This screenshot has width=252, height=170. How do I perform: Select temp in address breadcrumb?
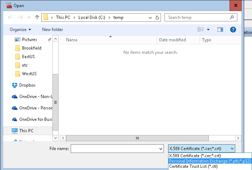(118, 17)
